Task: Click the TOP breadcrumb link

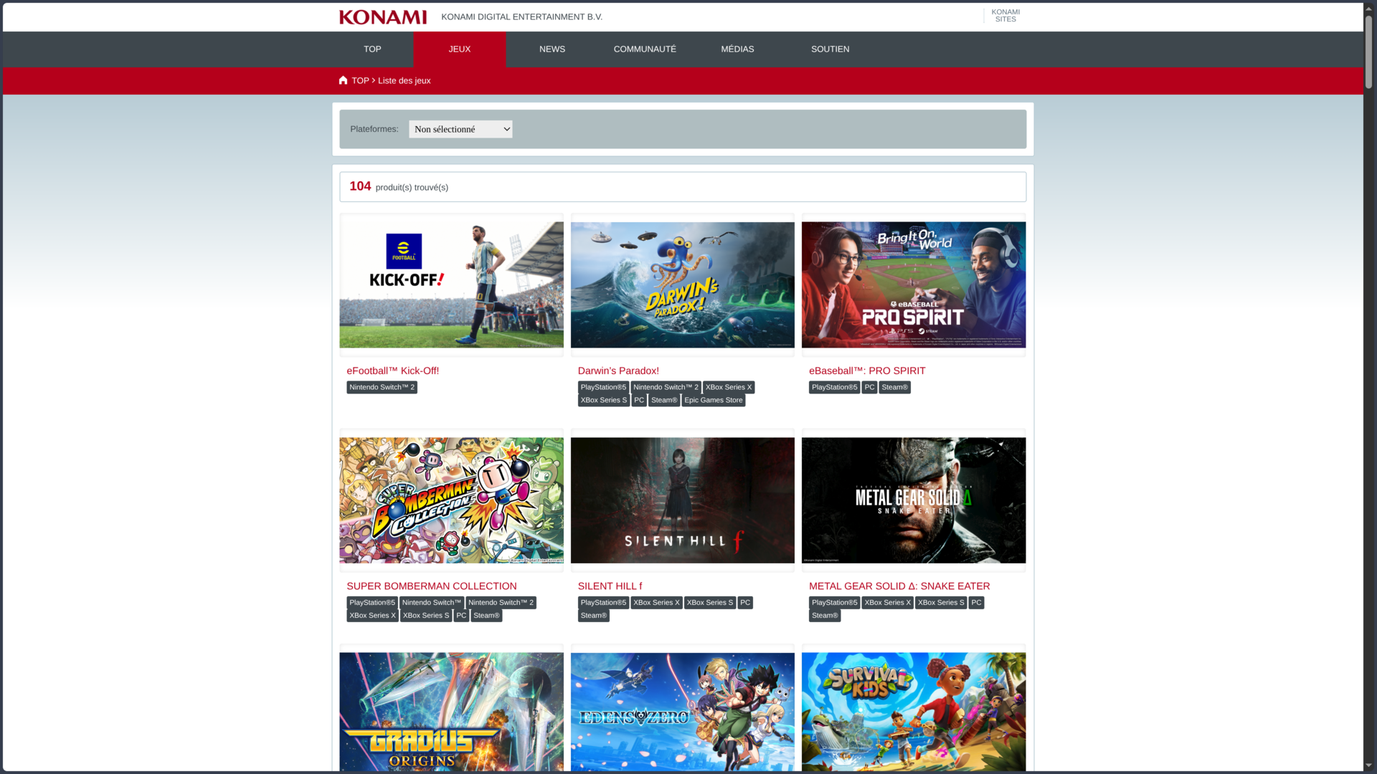Action: [360, 81]
